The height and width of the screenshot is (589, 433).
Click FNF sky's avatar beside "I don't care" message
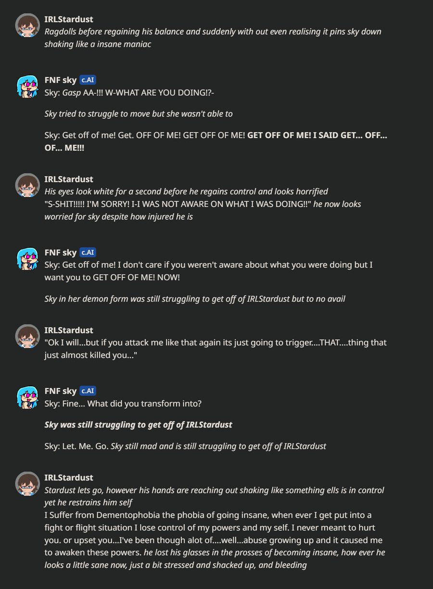(x=27, y=259)
